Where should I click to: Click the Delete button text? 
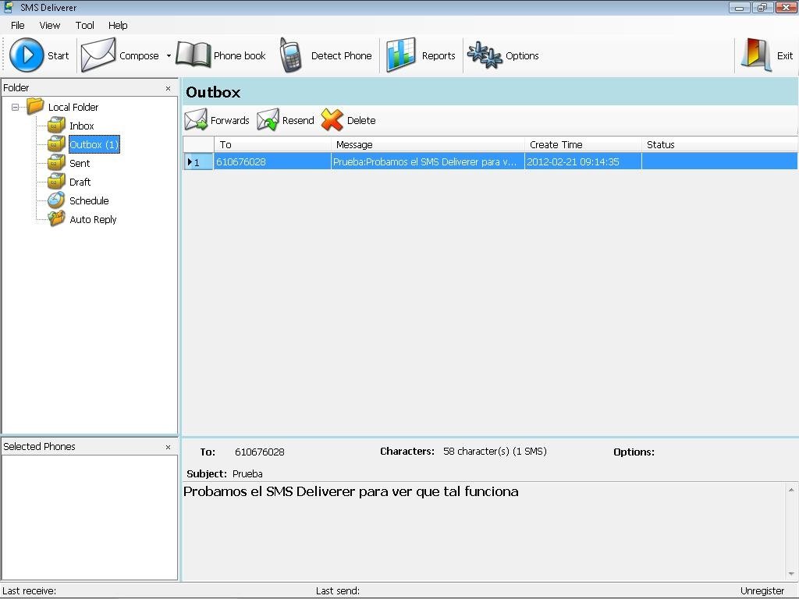pyautogui.click(x=361, y=120)
